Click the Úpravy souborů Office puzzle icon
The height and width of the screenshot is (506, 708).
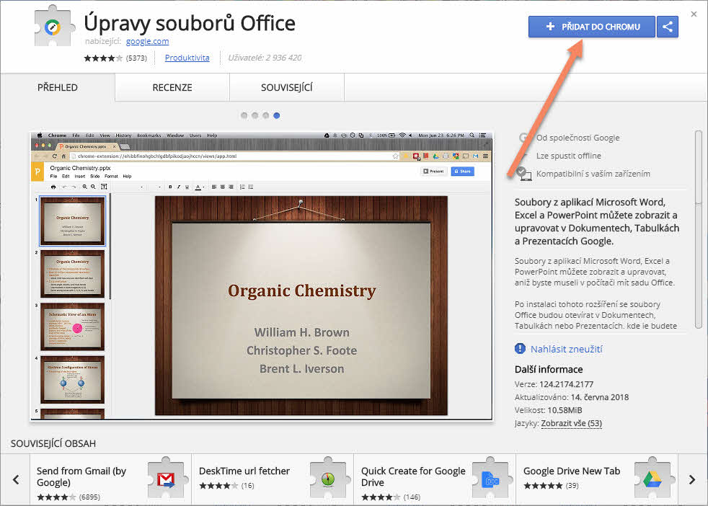coord(53,27)
